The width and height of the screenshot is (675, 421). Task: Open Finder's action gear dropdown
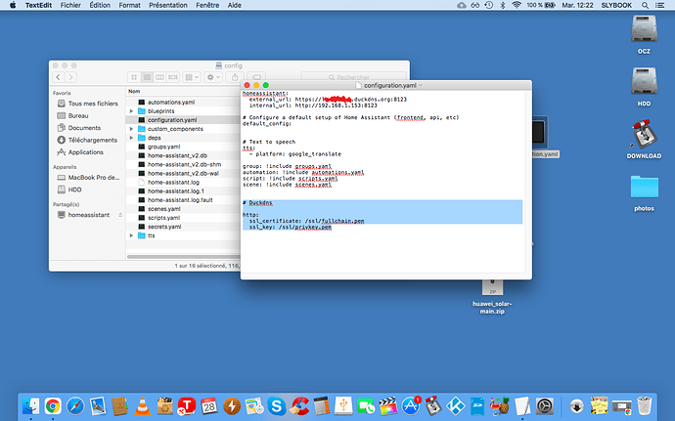[213, 77]
